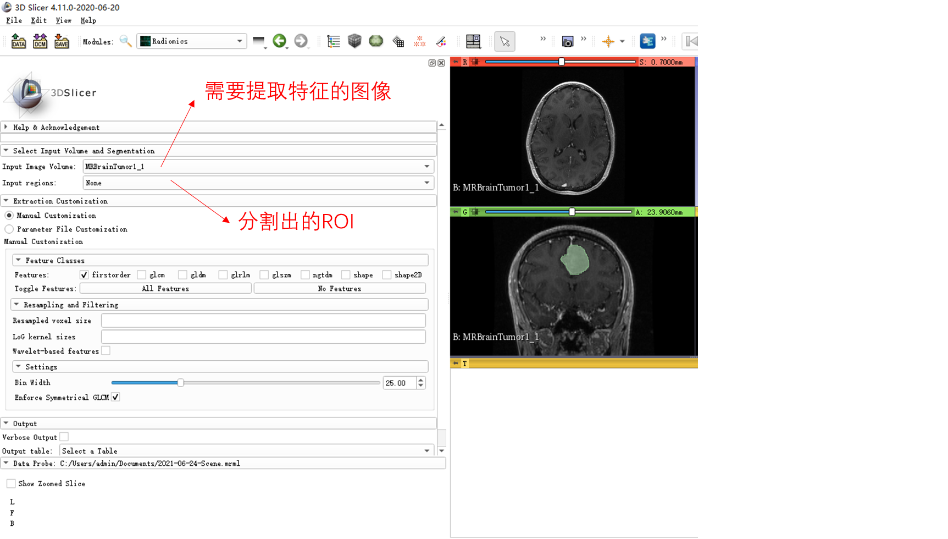Open the View menu
Viewport: 948px width, 539px height.
[x=63, y=20]
